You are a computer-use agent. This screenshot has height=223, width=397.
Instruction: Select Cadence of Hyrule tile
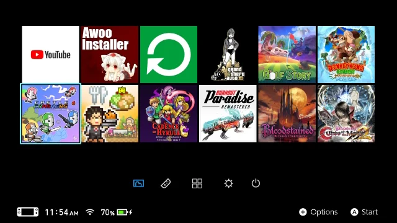tap(169, 113)
